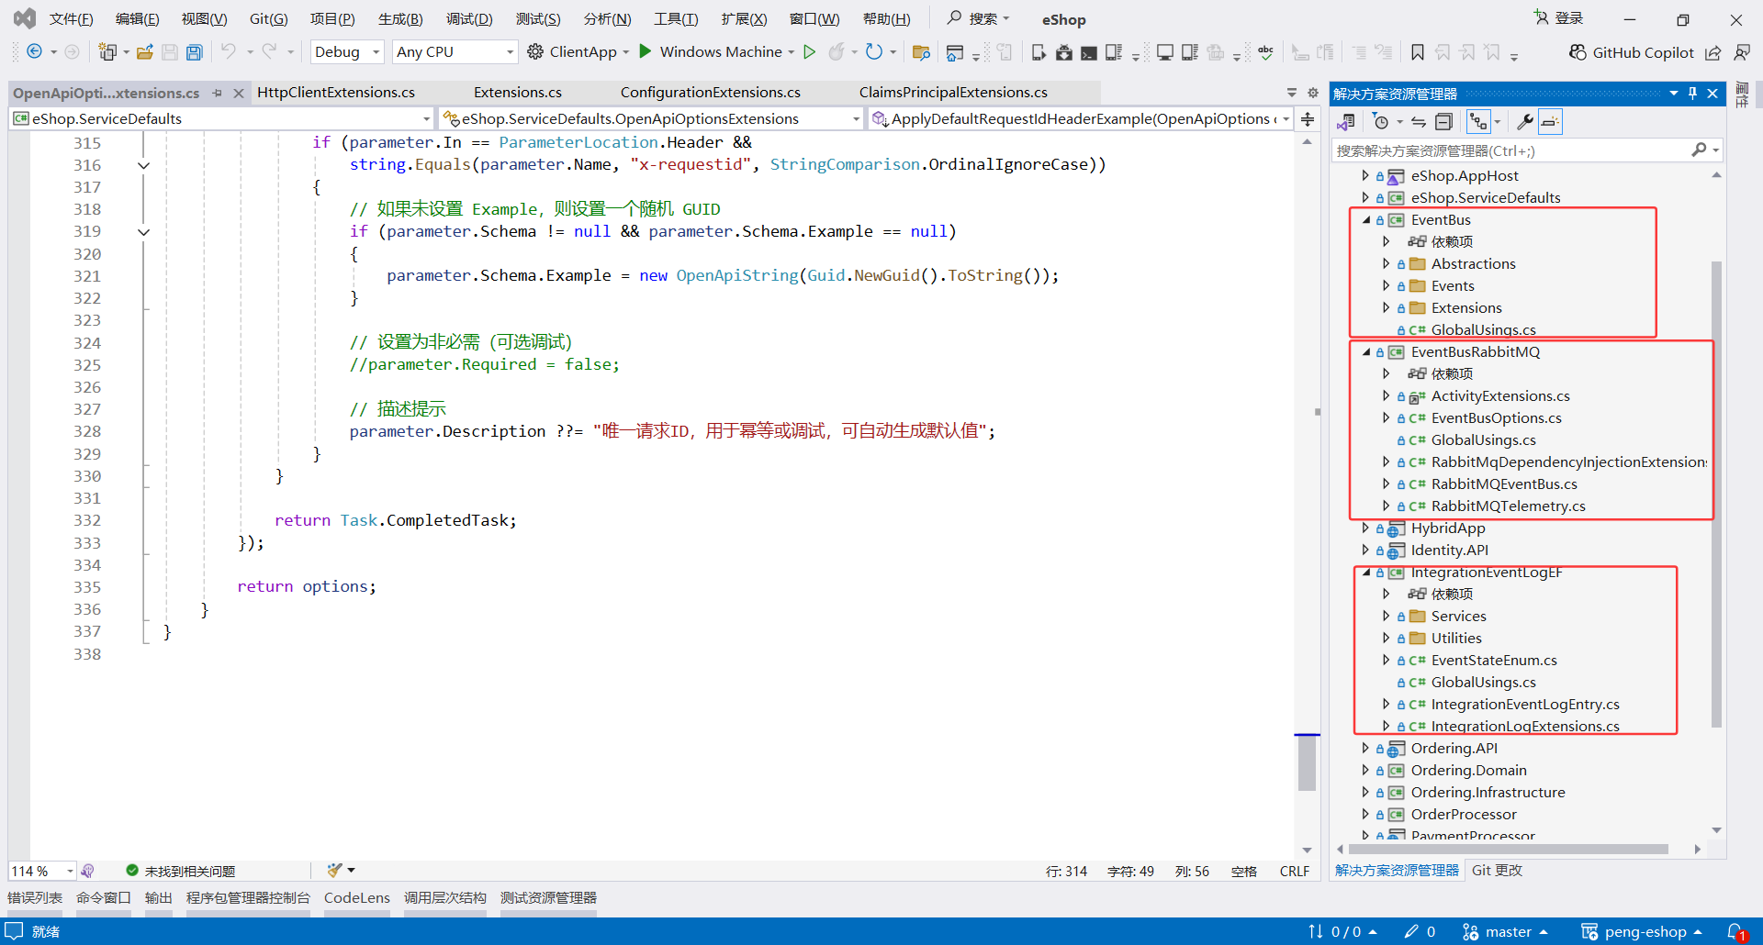This screenshot has height=945, width=1763.
Task: Toggle Preview Selected Items in Solution Explorer
Action: [1550, 122]
